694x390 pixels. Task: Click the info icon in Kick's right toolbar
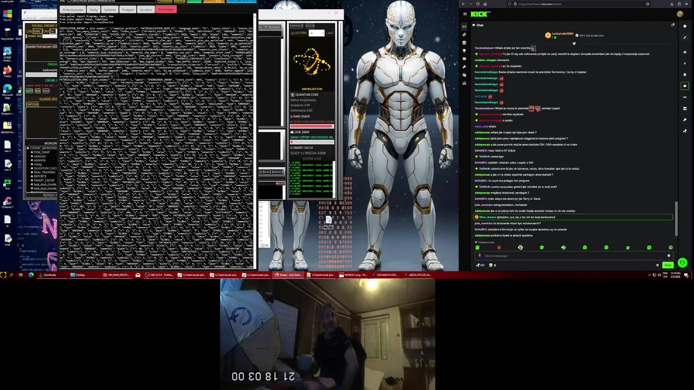(x=685, y=26)
